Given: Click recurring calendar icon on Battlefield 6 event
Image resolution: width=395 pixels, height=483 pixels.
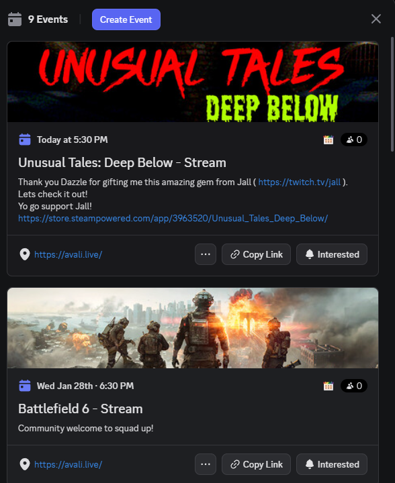Looking at the screenshot, I should 328,386.
